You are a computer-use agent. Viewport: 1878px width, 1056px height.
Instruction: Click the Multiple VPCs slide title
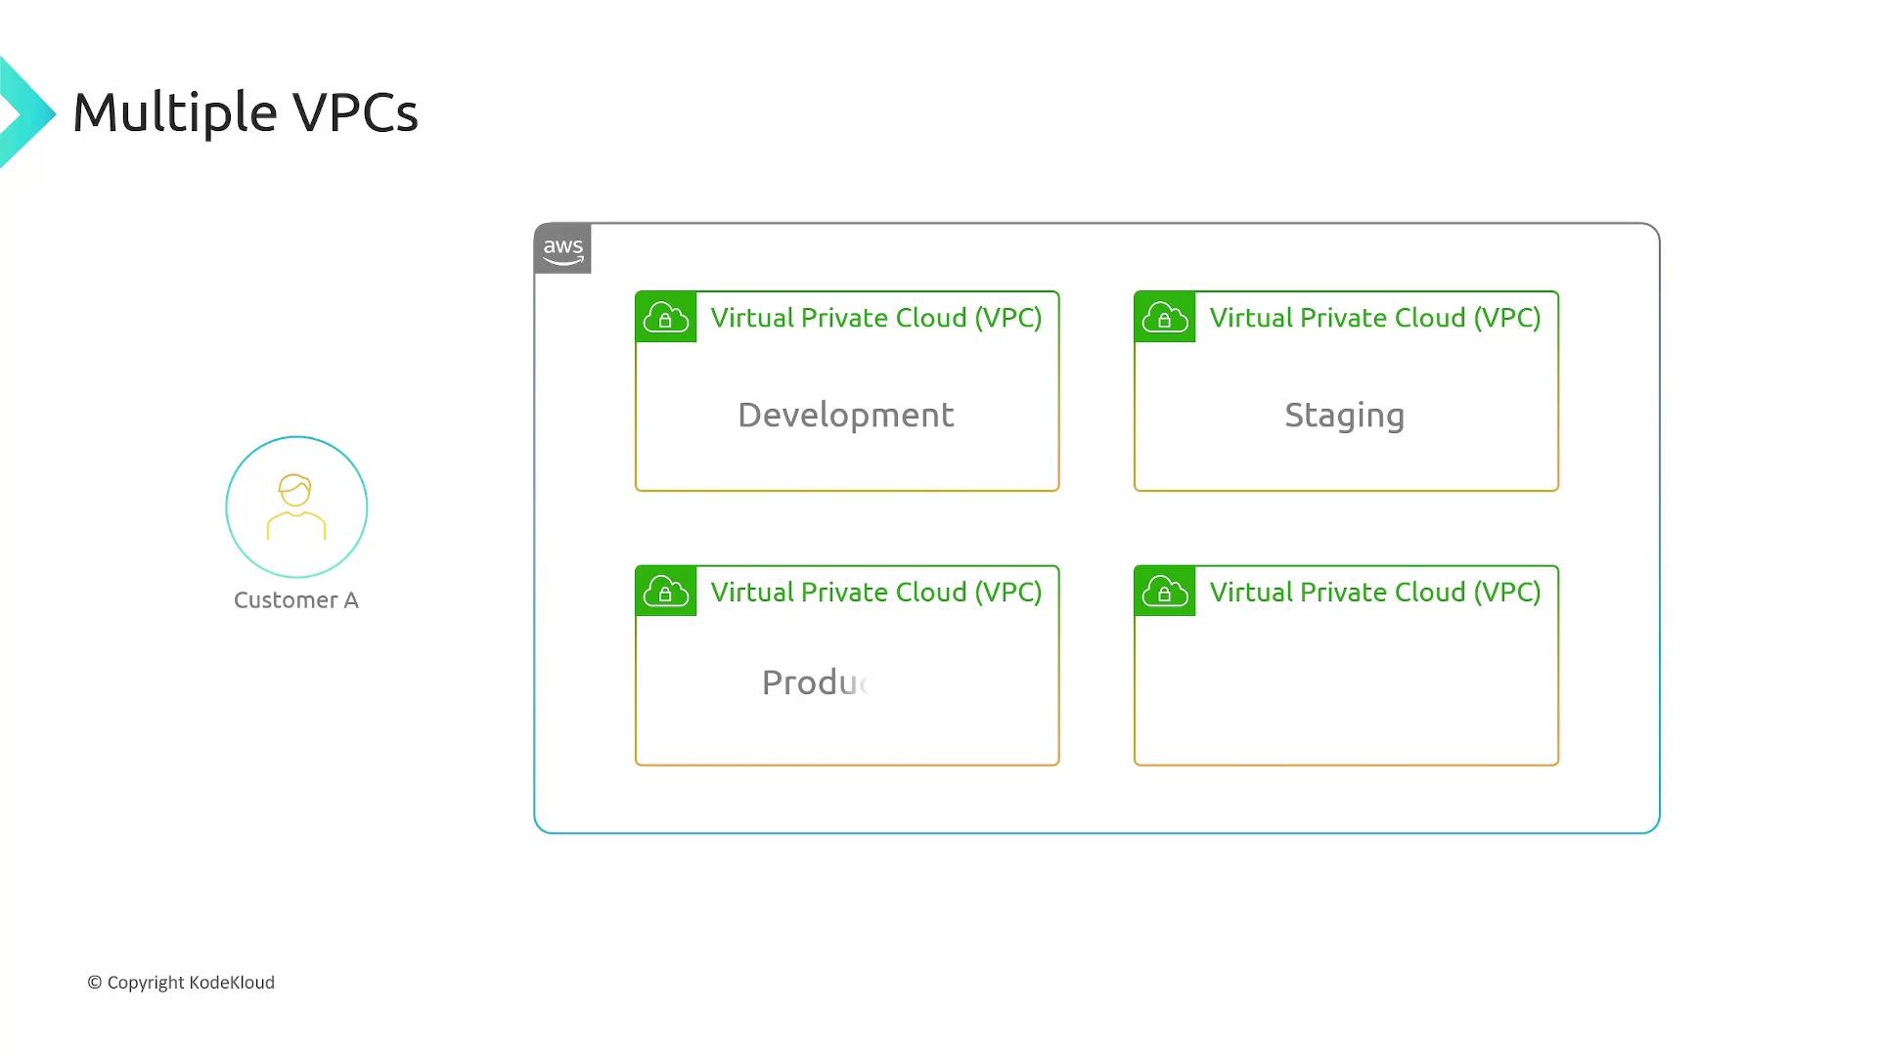point(246,112)
